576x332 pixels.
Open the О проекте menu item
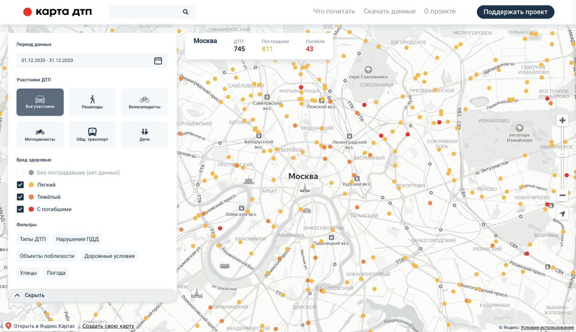click(440, 11)
